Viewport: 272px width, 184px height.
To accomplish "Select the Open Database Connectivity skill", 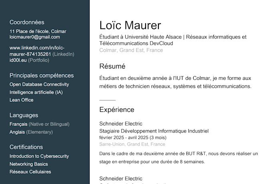I will (39, 84).
